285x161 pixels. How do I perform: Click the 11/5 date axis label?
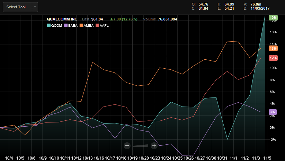click(x=267, y=158)
